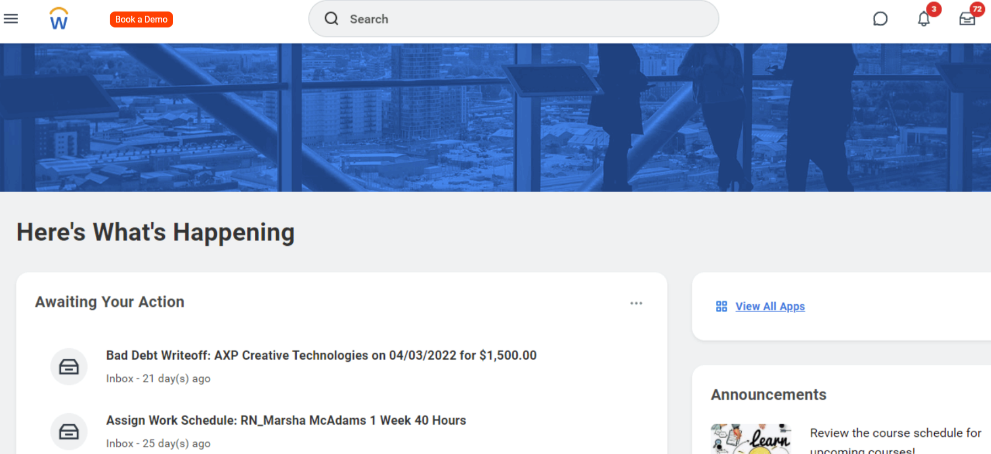Click the Announcements heading
Viewport: 991px width, 454px height.
tap(768, 395)
